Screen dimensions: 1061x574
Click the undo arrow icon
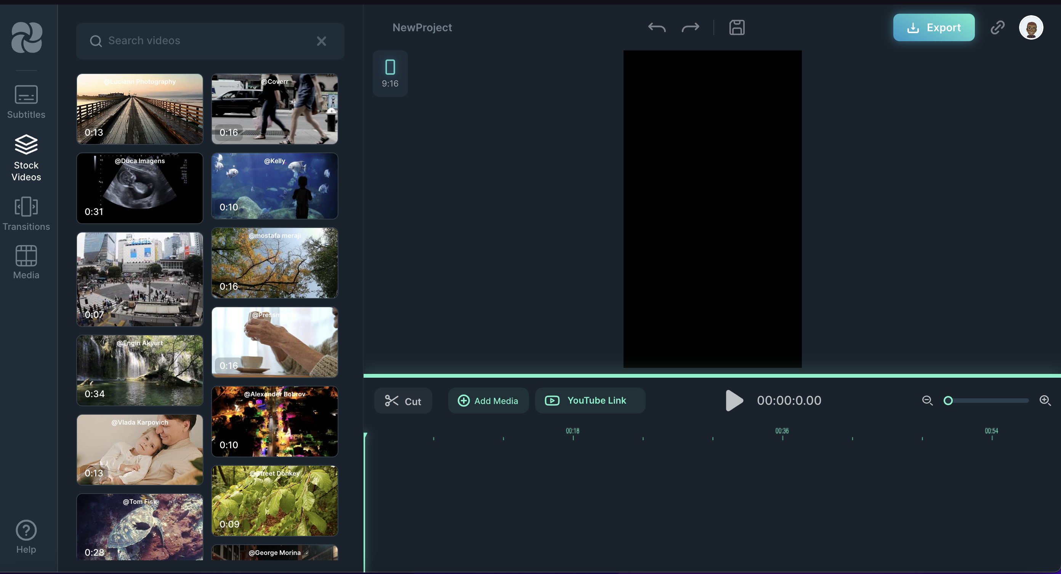[656, 27]
